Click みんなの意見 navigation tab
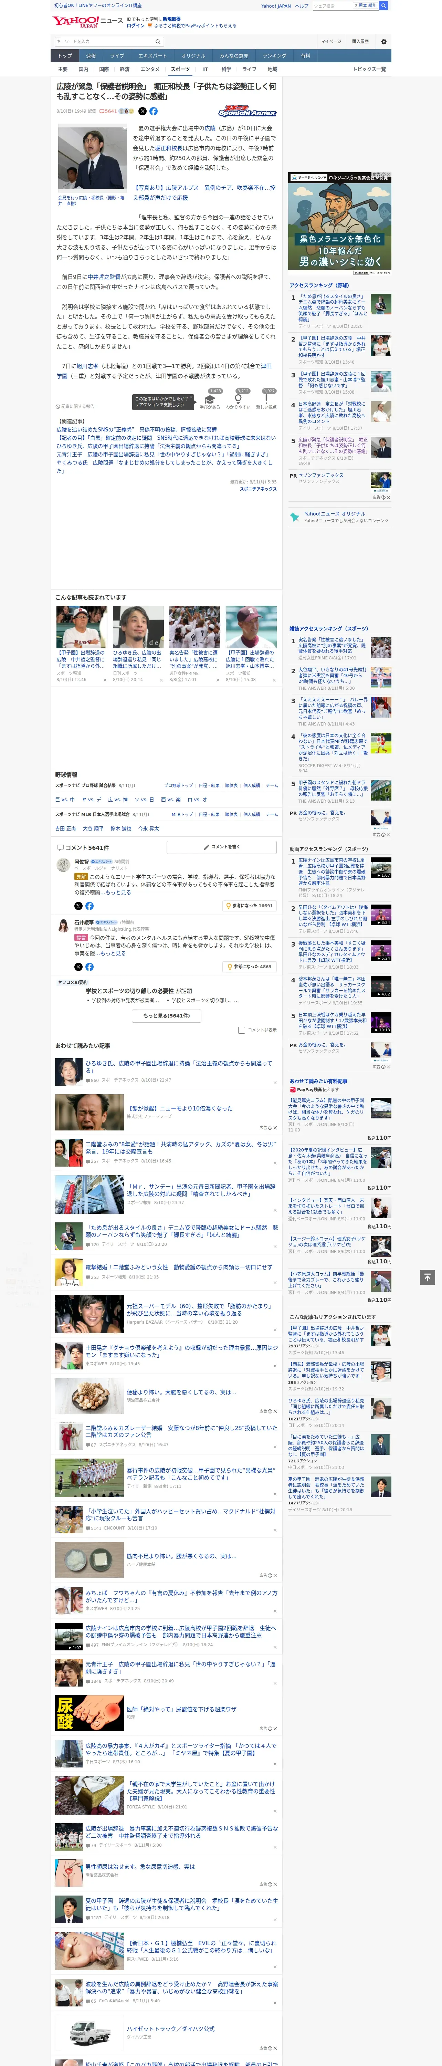The width and height of the screenshot is (442, 2066). [x=233, y=56]
